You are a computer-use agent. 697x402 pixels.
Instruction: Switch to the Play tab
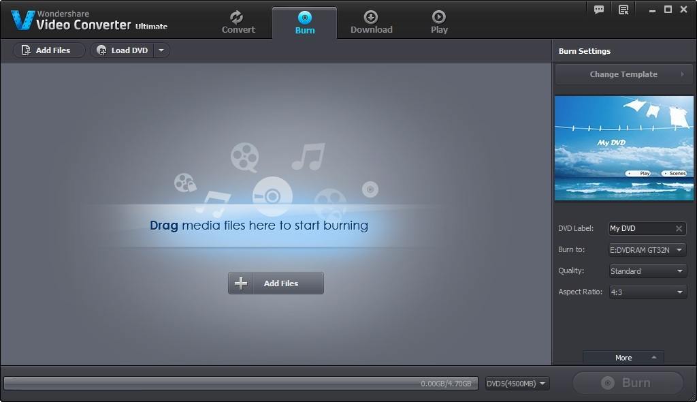tap(438, 20)
